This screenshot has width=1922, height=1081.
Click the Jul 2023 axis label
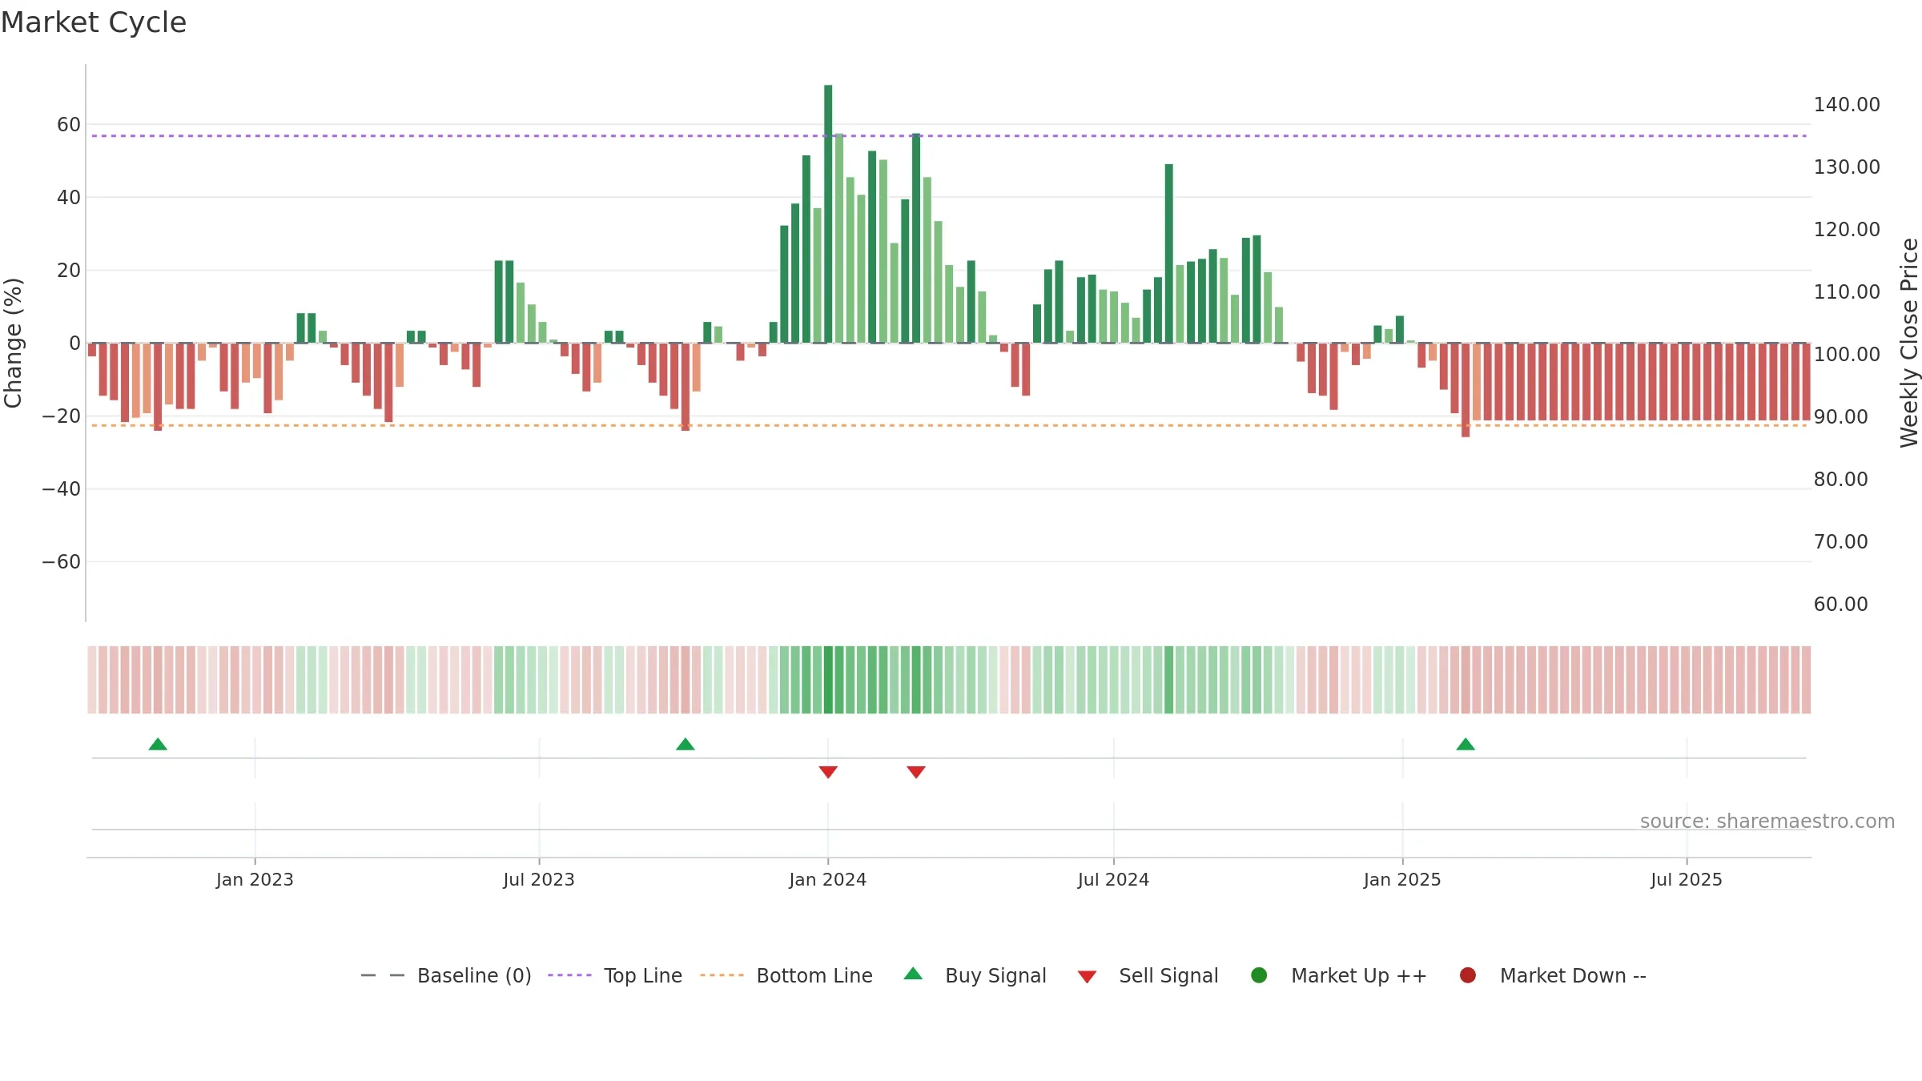(539, 879)
